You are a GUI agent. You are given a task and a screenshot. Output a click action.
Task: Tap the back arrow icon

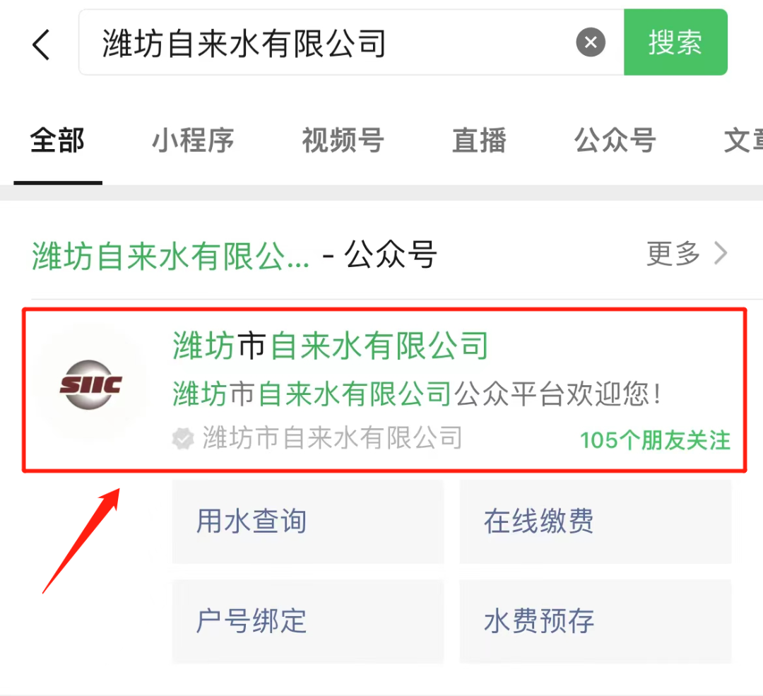coord(41,45)
